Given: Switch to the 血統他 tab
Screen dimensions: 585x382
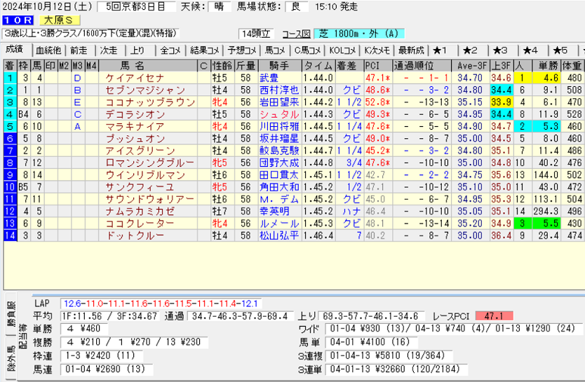Looking at the screenshot, I should tap(48, 50).
